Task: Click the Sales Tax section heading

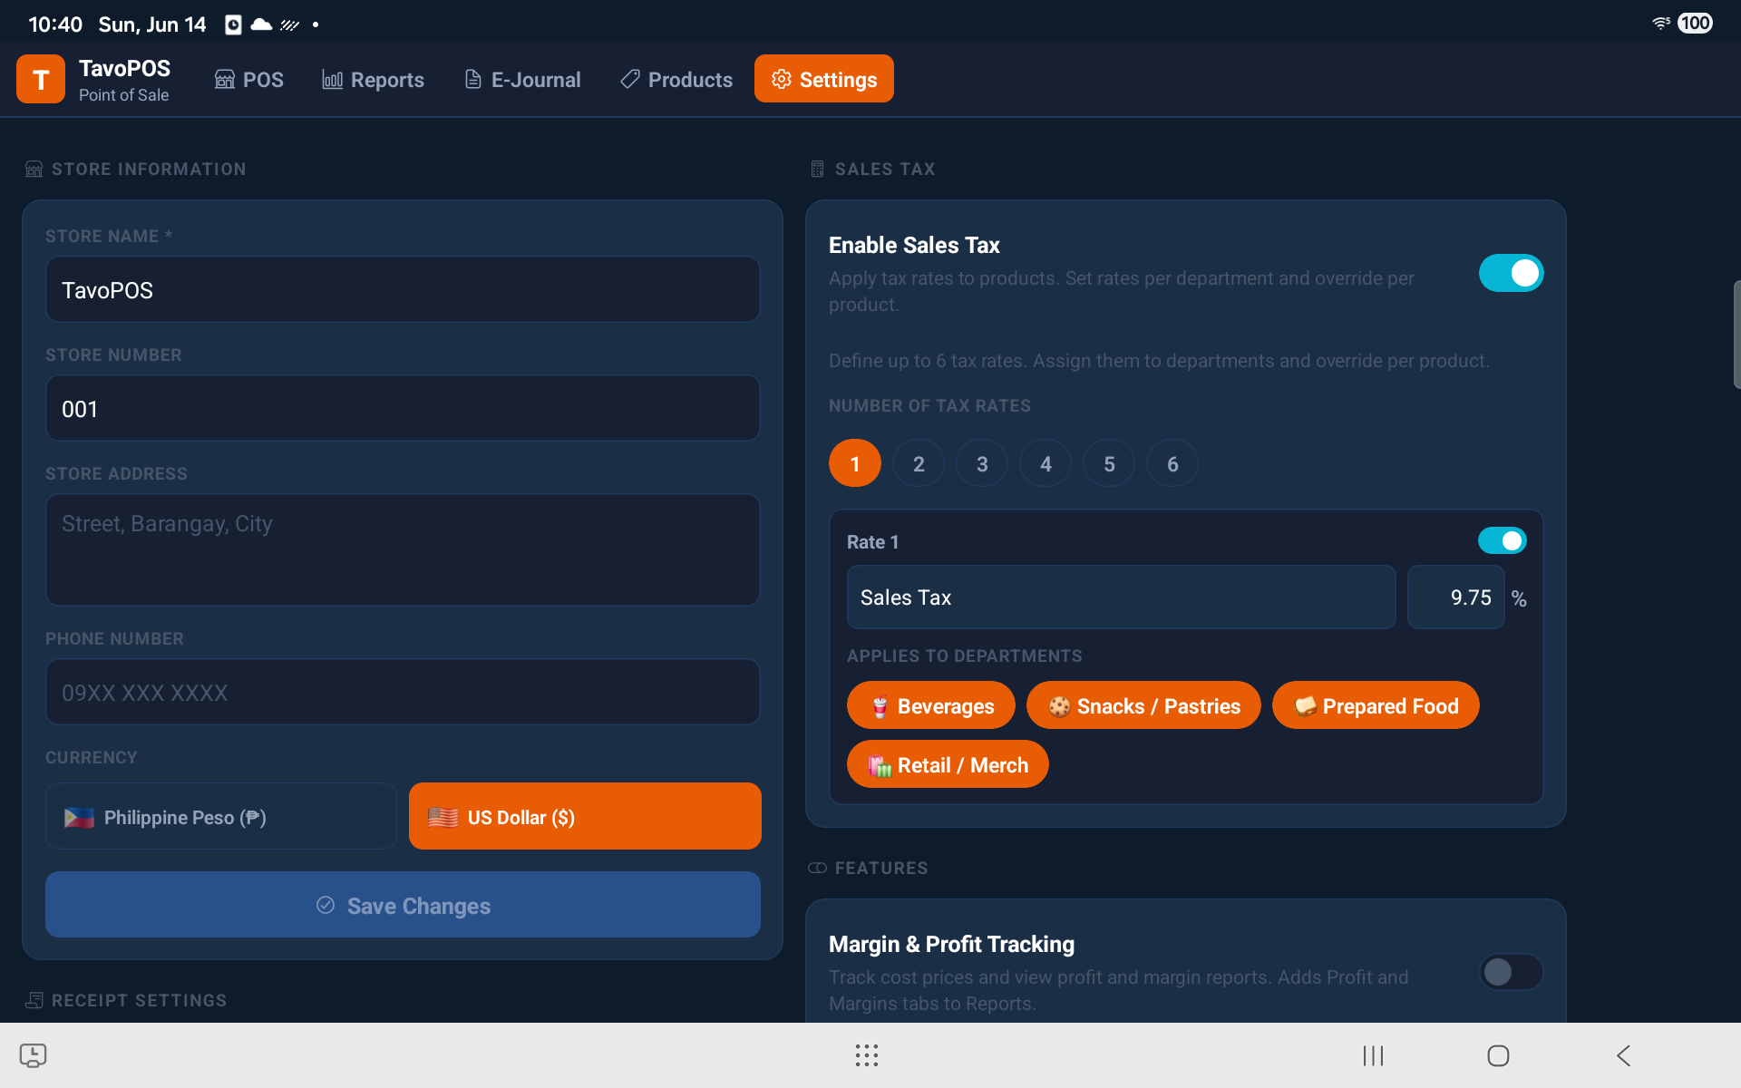Action: click(x=885, y=170)
